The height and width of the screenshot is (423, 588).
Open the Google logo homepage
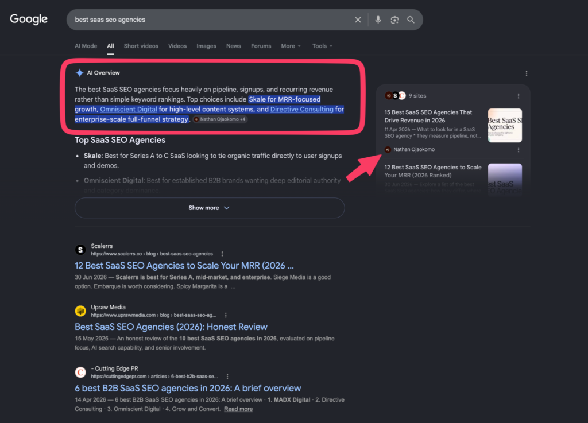click(x=29, y=19)
